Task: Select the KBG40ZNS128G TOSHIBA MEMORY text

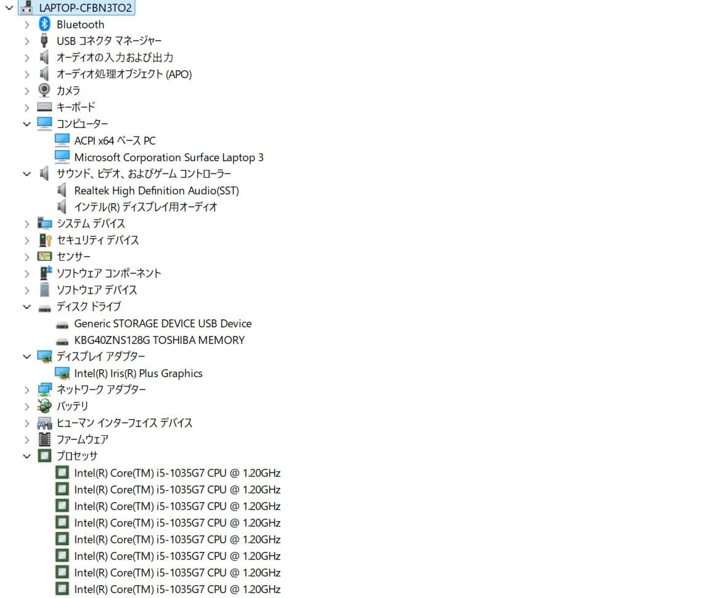Action: pyautogui.click(x=159, y=340)
